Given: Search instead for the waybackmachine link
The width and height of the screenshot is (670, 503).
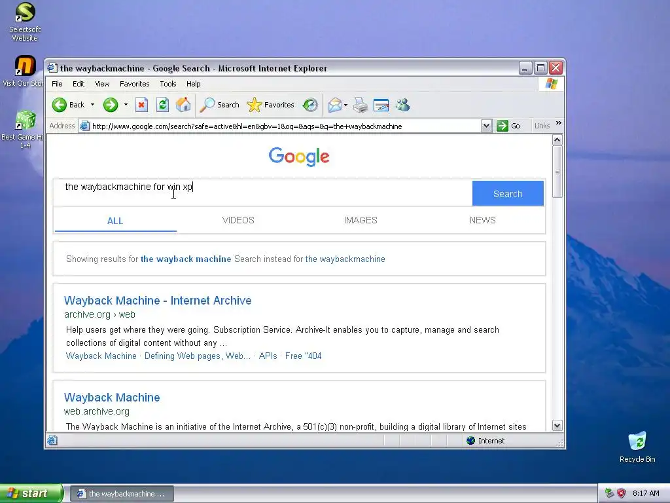Looking at the screenshot, I should pyautogui.click(x=345, y=259).
